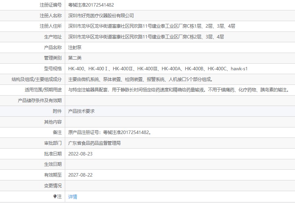Select the 注册人住所 address ending in 1层、2层、3层、4层
This screenshot has width=295, height=205.
151,26
